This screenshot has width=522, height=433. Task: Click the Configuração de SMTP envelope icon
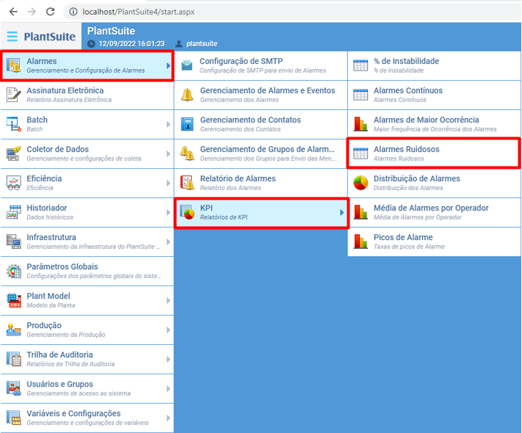tap(187, 65)
